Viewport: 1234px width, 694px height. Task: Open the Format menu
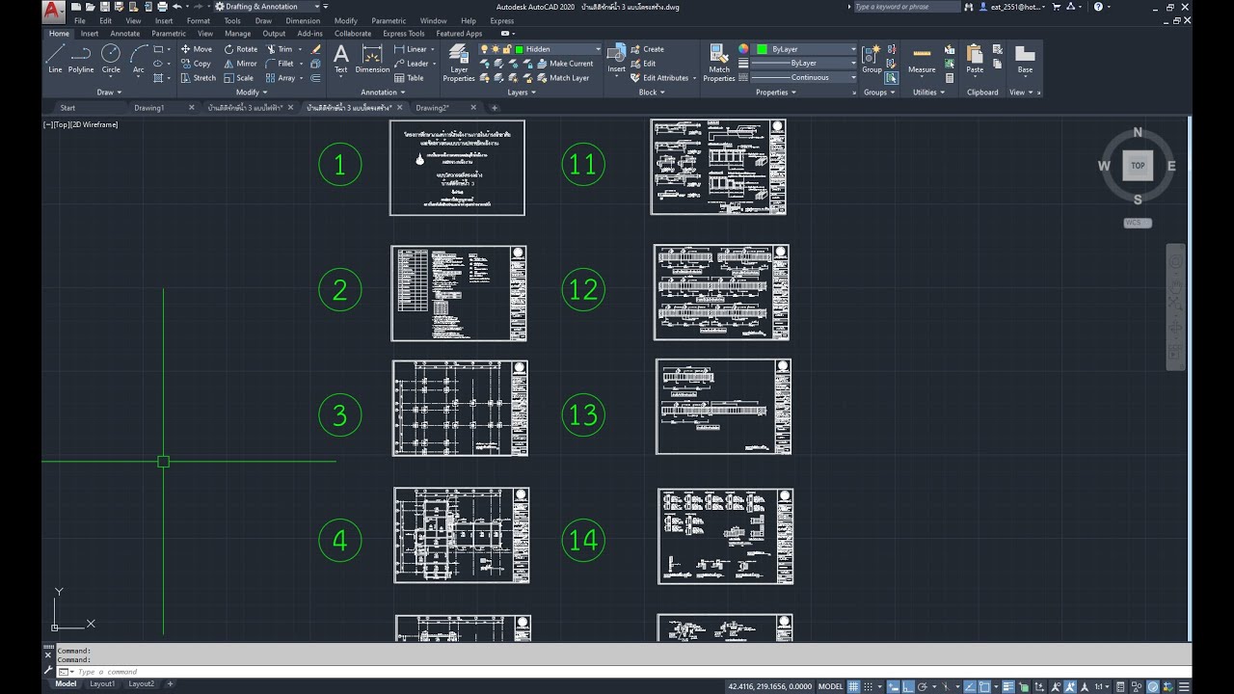coord(199,20)
